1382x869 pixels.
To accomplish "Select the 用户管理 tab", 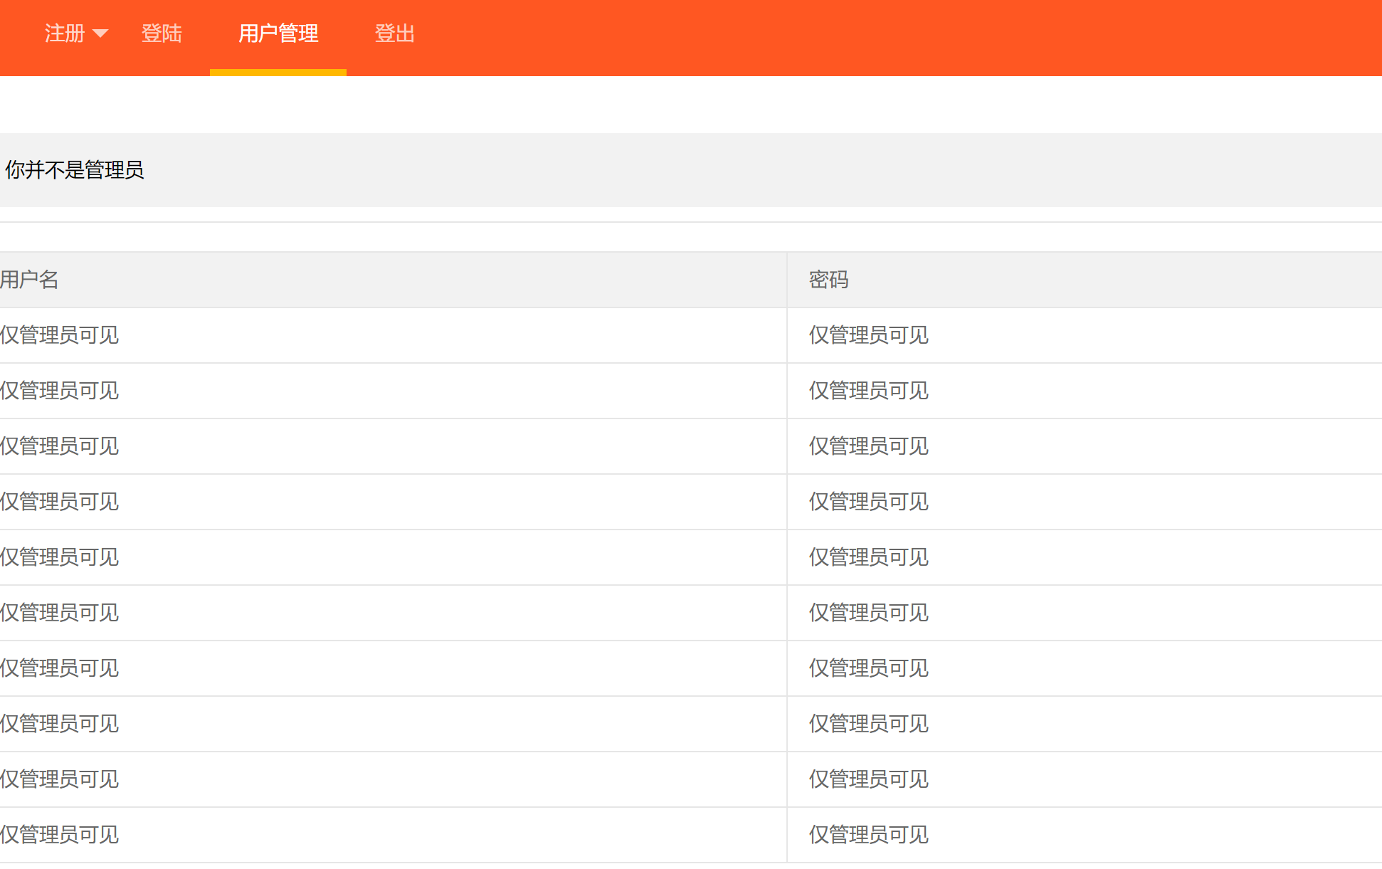I will pos(278,33).
